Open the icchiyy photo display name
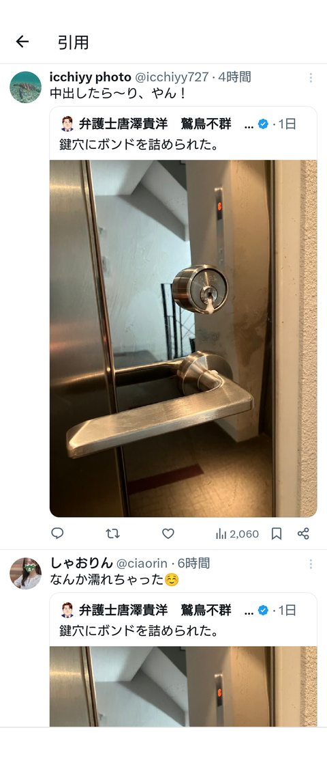Screen dimensions: 327x765 click(x=90, y=76)
